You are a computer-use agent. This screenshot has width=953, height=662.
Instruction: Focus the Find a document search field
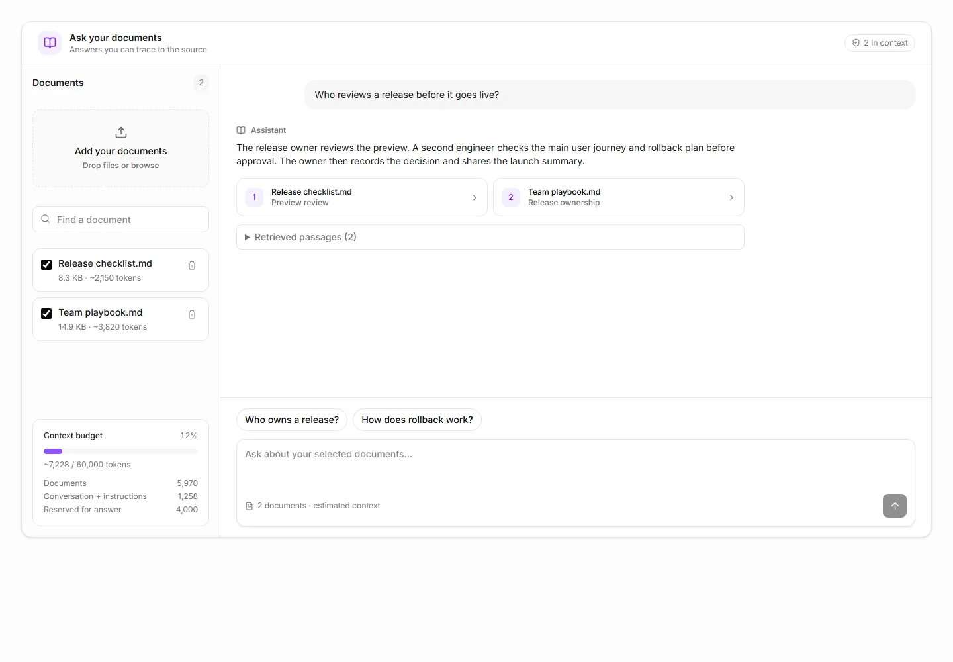click(x=121, y=219)
